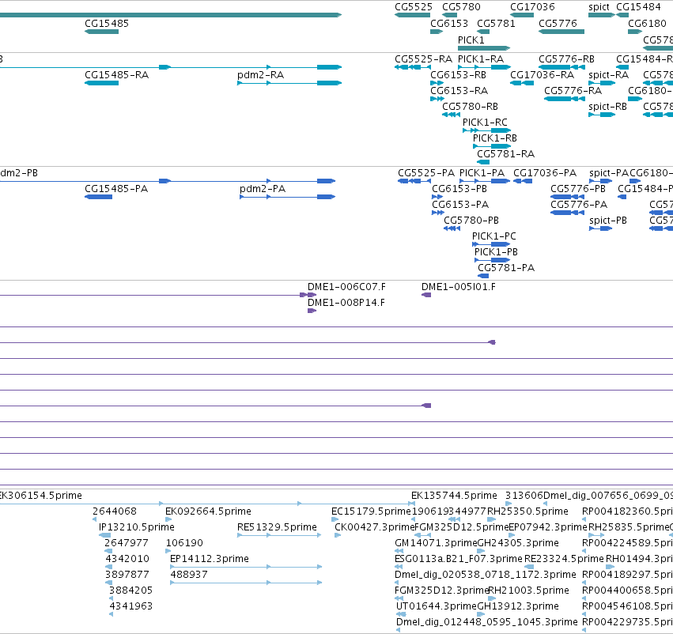The height and width of the screenshot is (634, 673).
Task: Click the CG6153 gene label
Action: (x=449, y=24)
